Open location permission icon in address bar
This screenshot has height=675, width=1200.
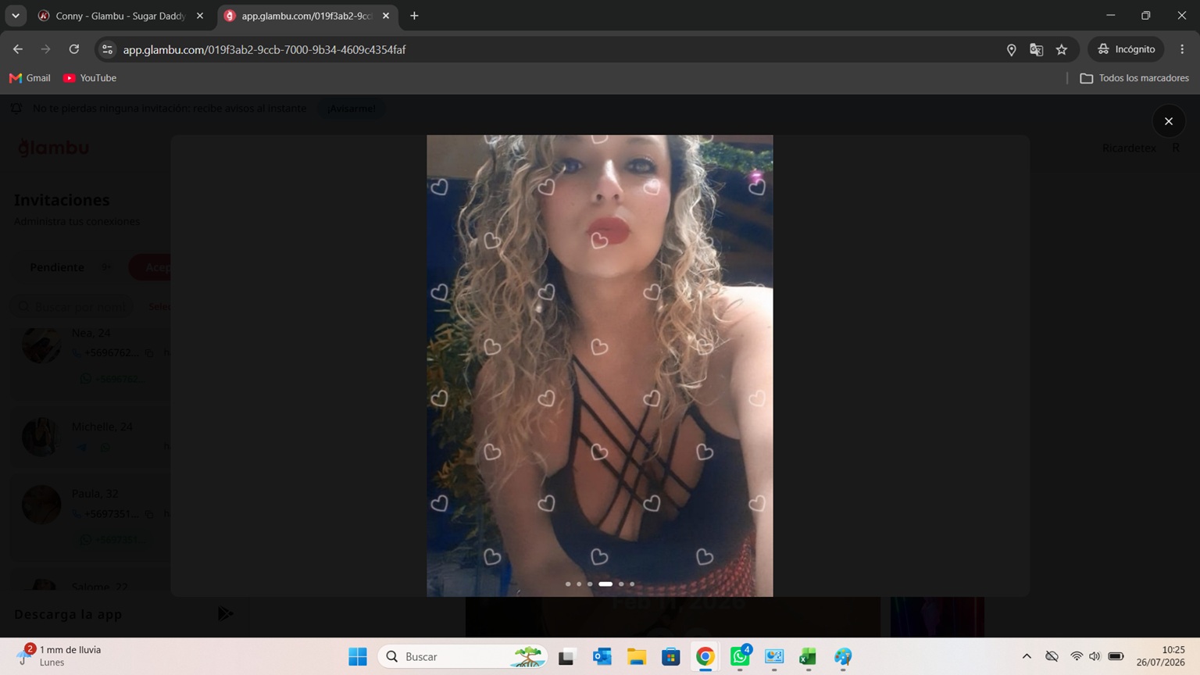click(1011, 49)
